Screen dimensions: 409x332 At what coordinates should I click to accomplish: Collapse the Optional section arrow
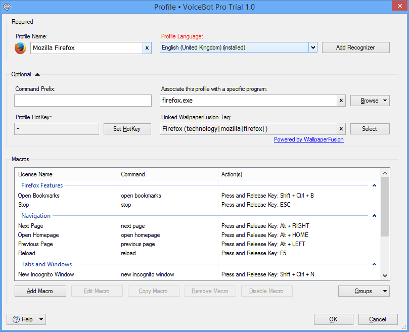pos(37,75)
